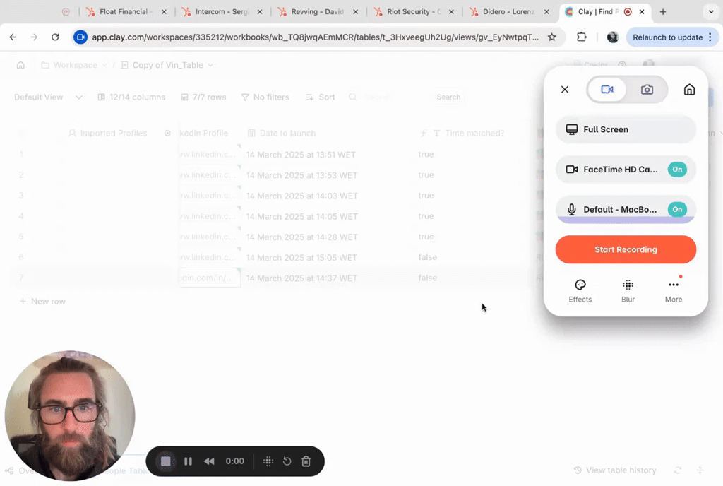The image size is (723, 486).
Task: Open the Effects option
Action: pos(580,290)
